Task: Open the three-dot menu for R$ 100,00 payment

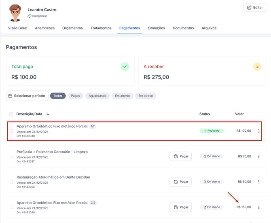Action: tap(259, 131)
